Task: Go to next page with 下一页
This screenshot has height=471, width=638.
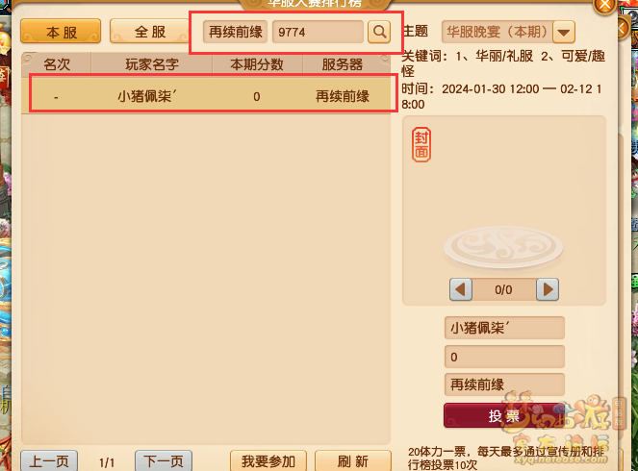Action: tap(164, 461)
